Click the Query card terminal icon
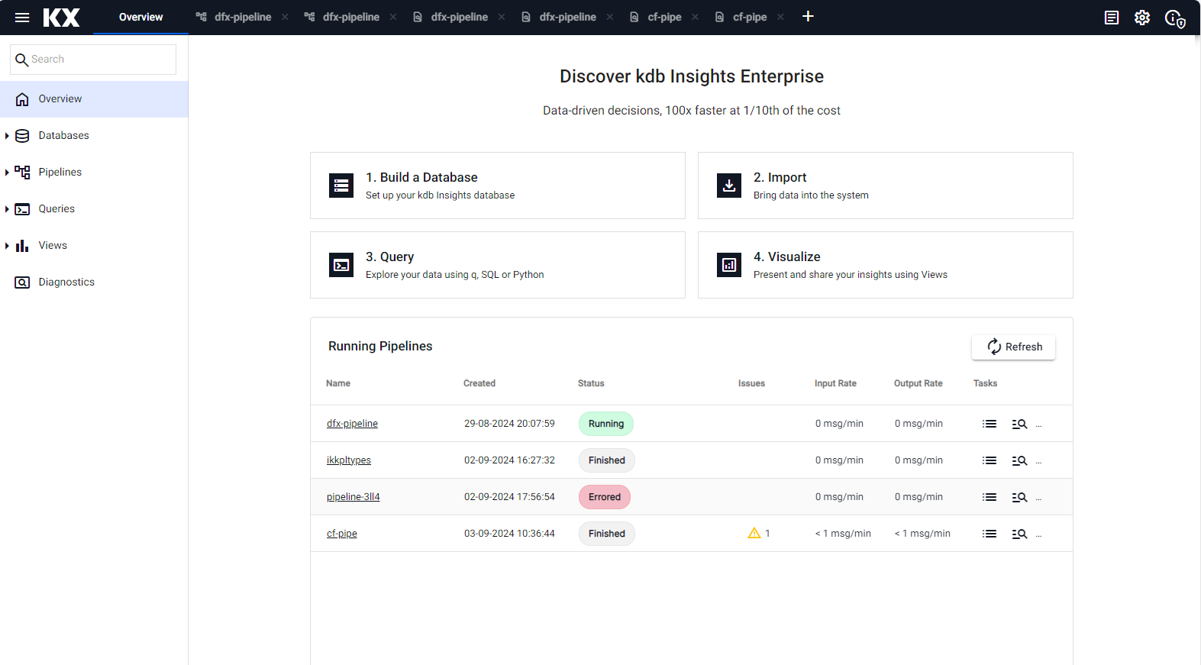 [x=341, y=265]
